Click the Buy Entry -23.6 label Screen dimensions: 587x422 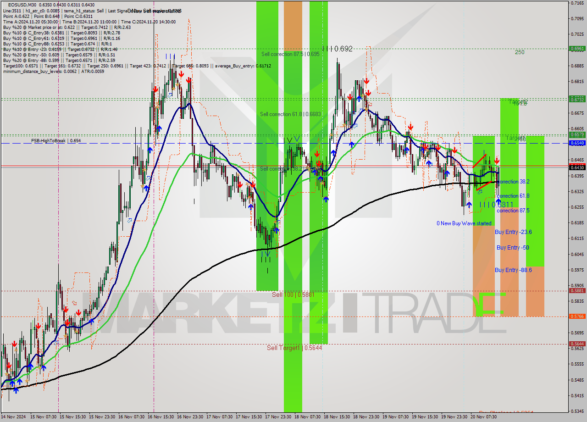(513, 232)
